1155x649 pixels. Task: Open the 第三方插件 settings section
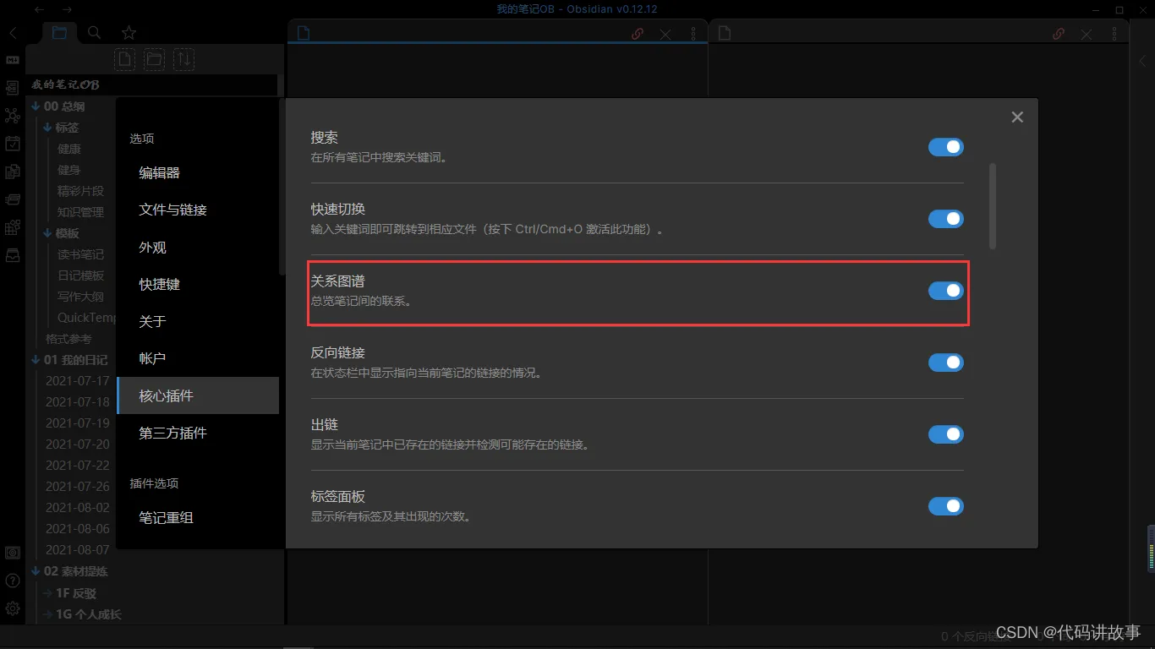(x=198, y=433)
